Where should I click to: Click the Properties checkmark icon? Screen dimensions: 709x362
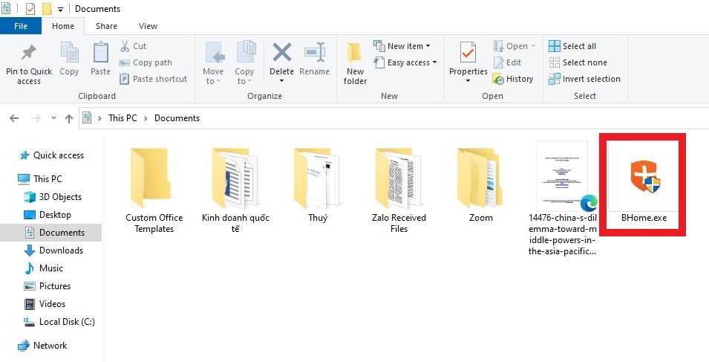click(468, 53)
